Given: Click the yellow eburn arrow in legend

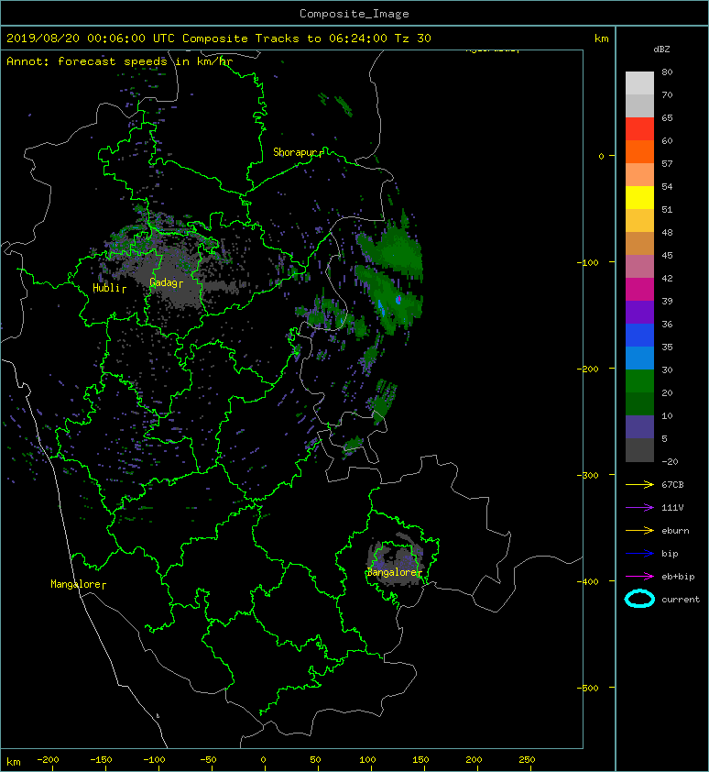Looking at the screenshot, I should pos(639,530).
